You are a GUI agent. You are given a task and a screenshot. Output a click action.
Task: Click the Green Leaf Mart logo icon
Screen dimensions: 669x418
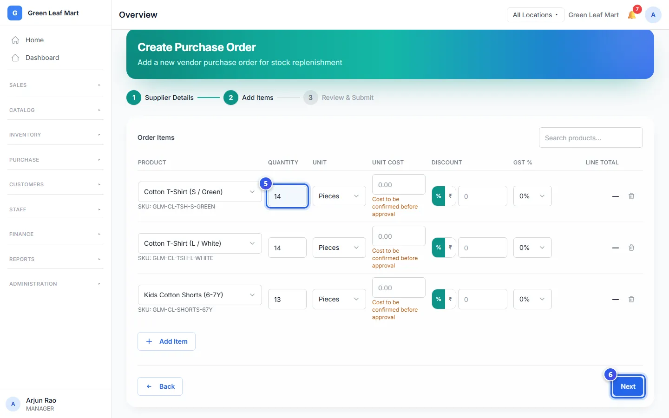tap(15, 13)
